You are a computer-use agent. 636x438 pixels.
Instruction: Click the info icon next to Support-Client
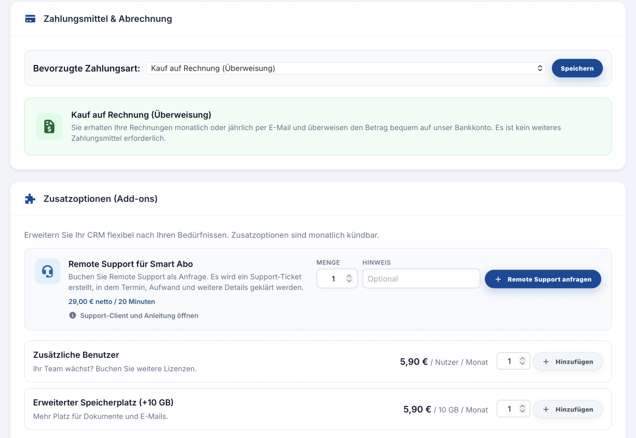[x=73, y=315]
